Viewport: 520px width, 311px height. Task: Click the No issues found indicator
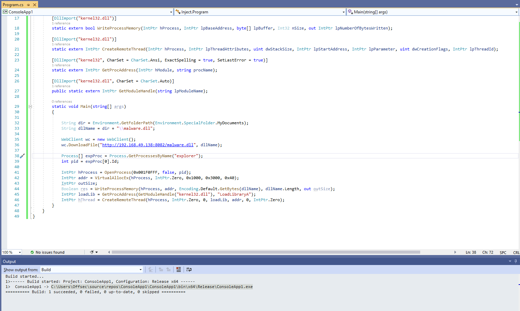point(47,252)
